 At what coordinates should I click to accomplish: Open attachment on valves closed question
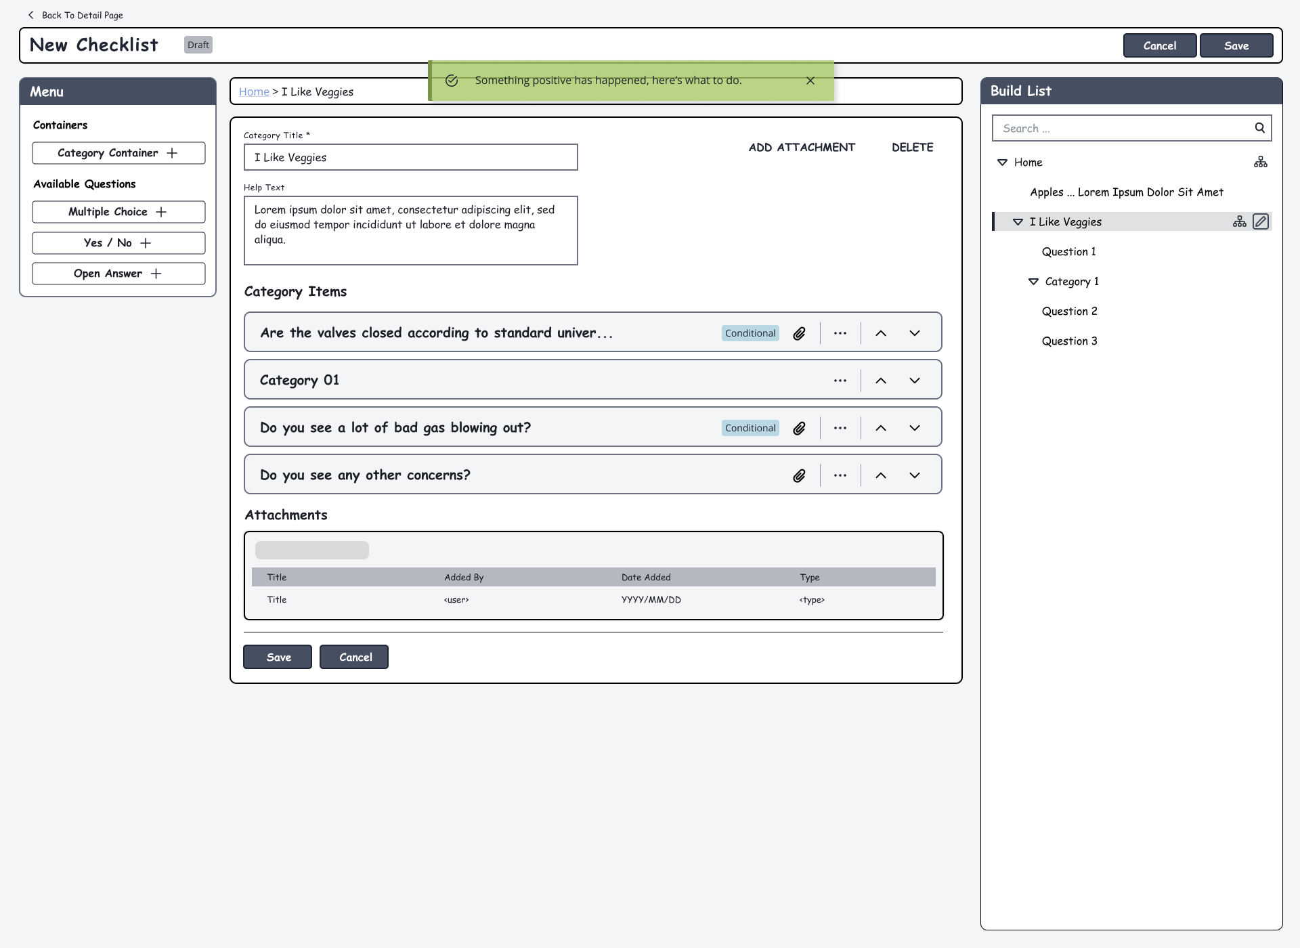(x=799, y=333)
